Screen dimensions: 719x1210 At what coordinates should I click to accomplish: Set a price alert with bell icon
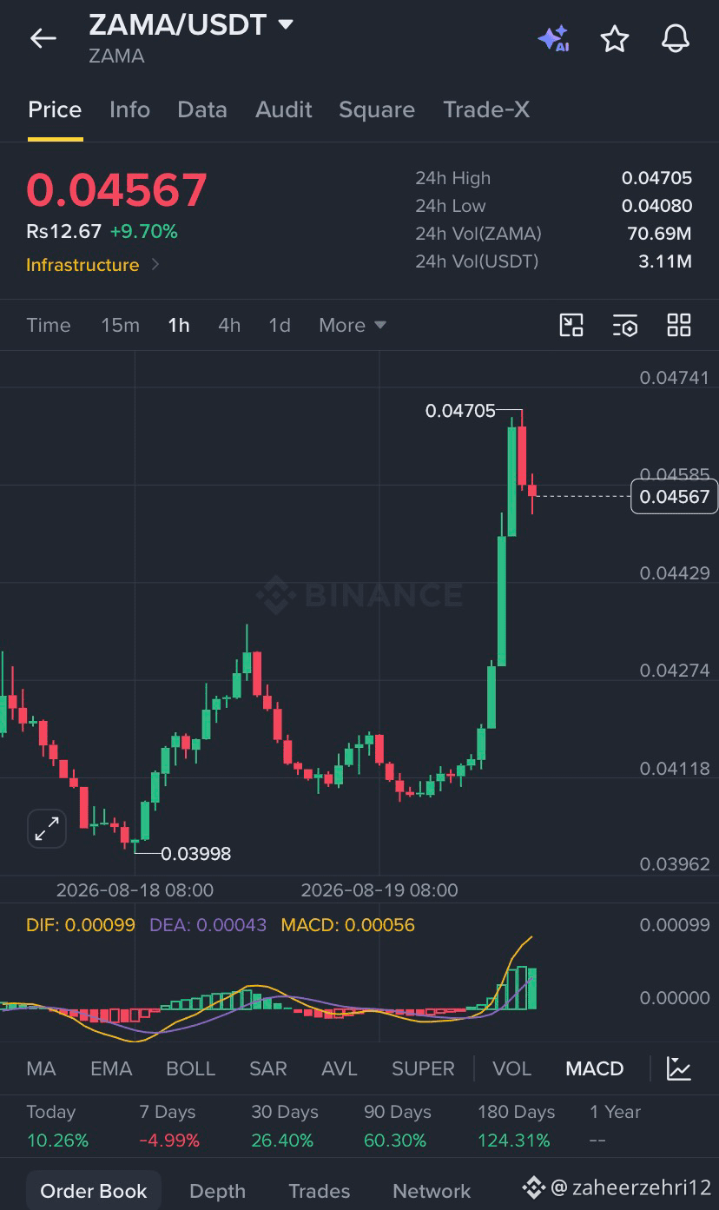point(676,38)
